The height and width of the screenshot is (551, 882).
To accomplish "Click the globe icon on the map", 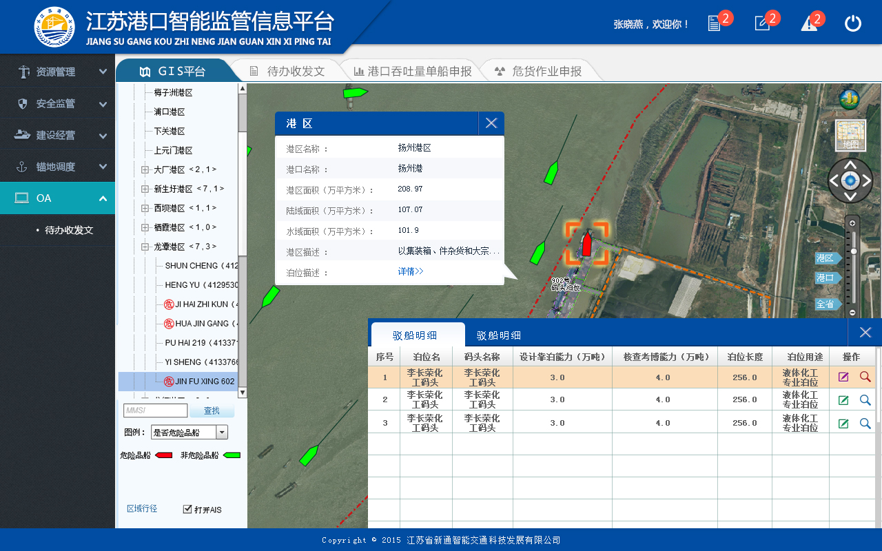I will [849, 100].
